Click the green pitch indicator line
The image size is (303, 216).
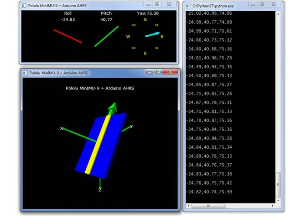click(x=106, y=36)
